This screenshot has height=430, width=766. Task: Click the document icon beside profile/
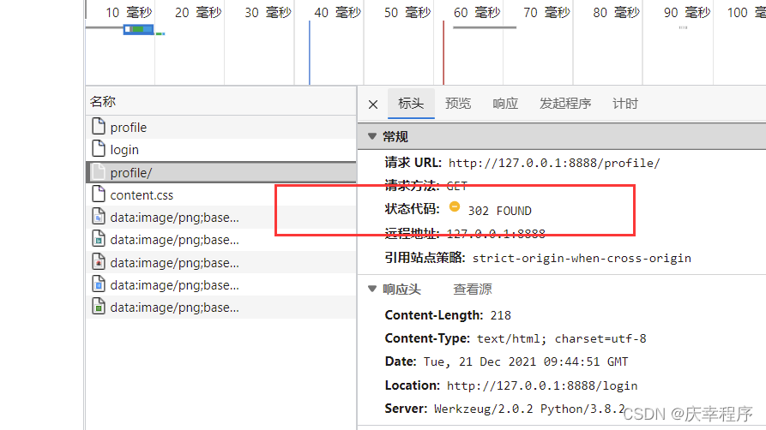[x=99, y=172]
